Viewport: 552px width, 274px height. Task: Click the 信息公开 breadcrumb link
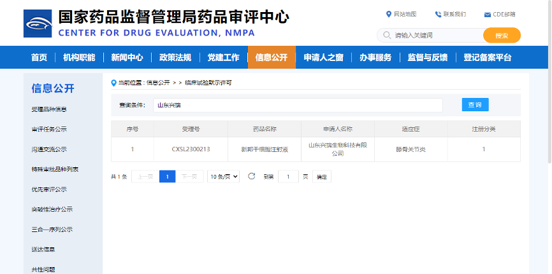pyautogui.click(x=158, y=83)
